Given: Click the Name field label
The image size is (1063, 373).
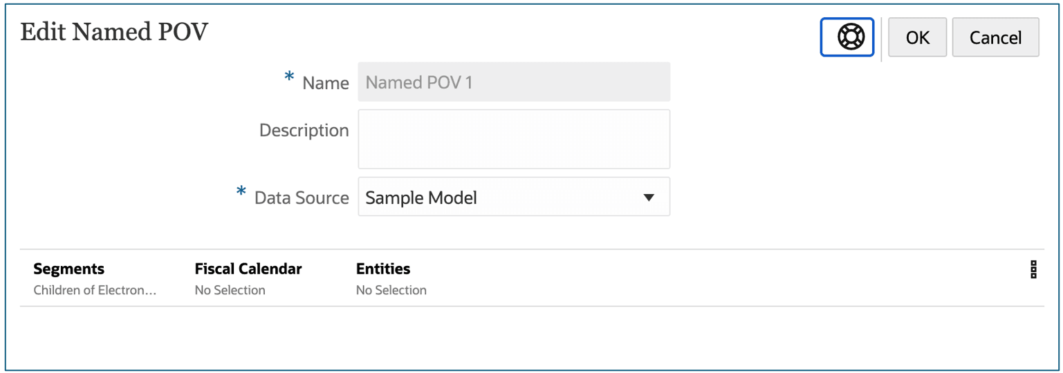Looking at the screenshot, I should (x=326, y=84).
